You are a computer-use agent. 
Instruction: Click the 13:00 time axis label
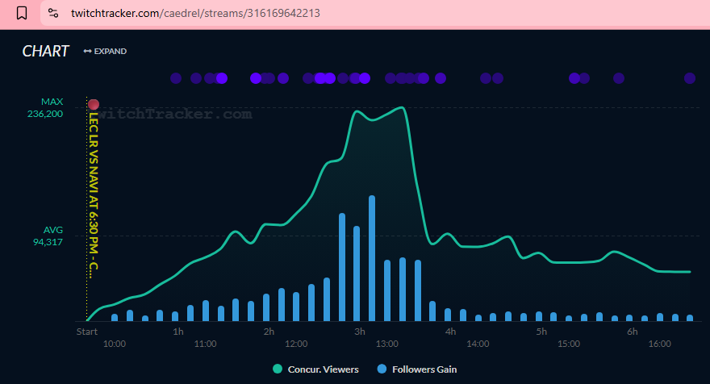coord(387,344)
